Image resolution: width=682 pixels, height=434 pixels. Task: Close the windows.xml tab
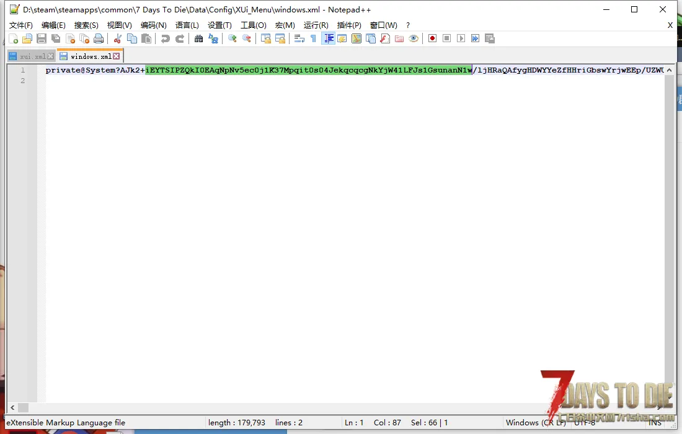click(116, 56)
